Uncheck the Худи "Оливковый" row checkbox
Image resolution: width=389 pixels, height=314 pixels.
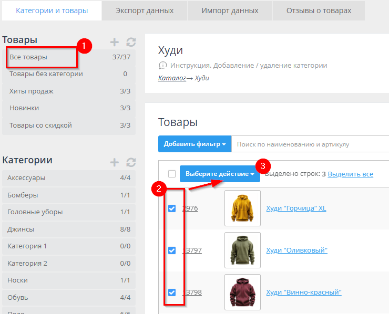tap(171, 250)
